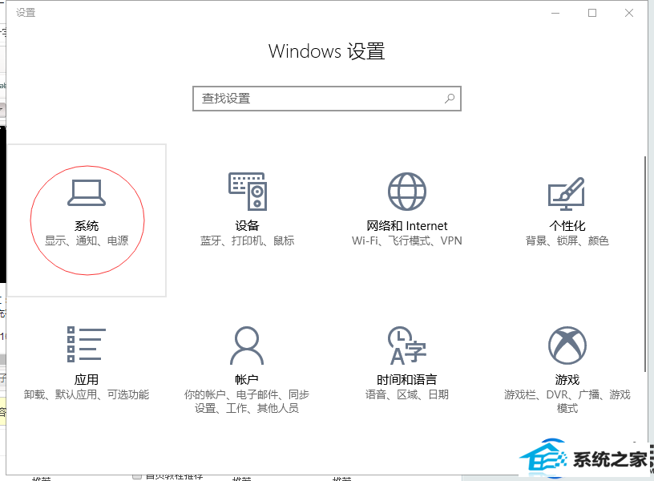Click the 卸载、默认应用、可选功能 description
The width and height of the screenshot is (654, 481).
coord(87,394)
